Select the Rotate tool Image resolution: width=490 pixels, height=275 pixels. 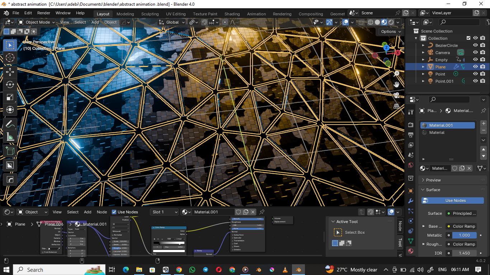(x=10, y=85)
